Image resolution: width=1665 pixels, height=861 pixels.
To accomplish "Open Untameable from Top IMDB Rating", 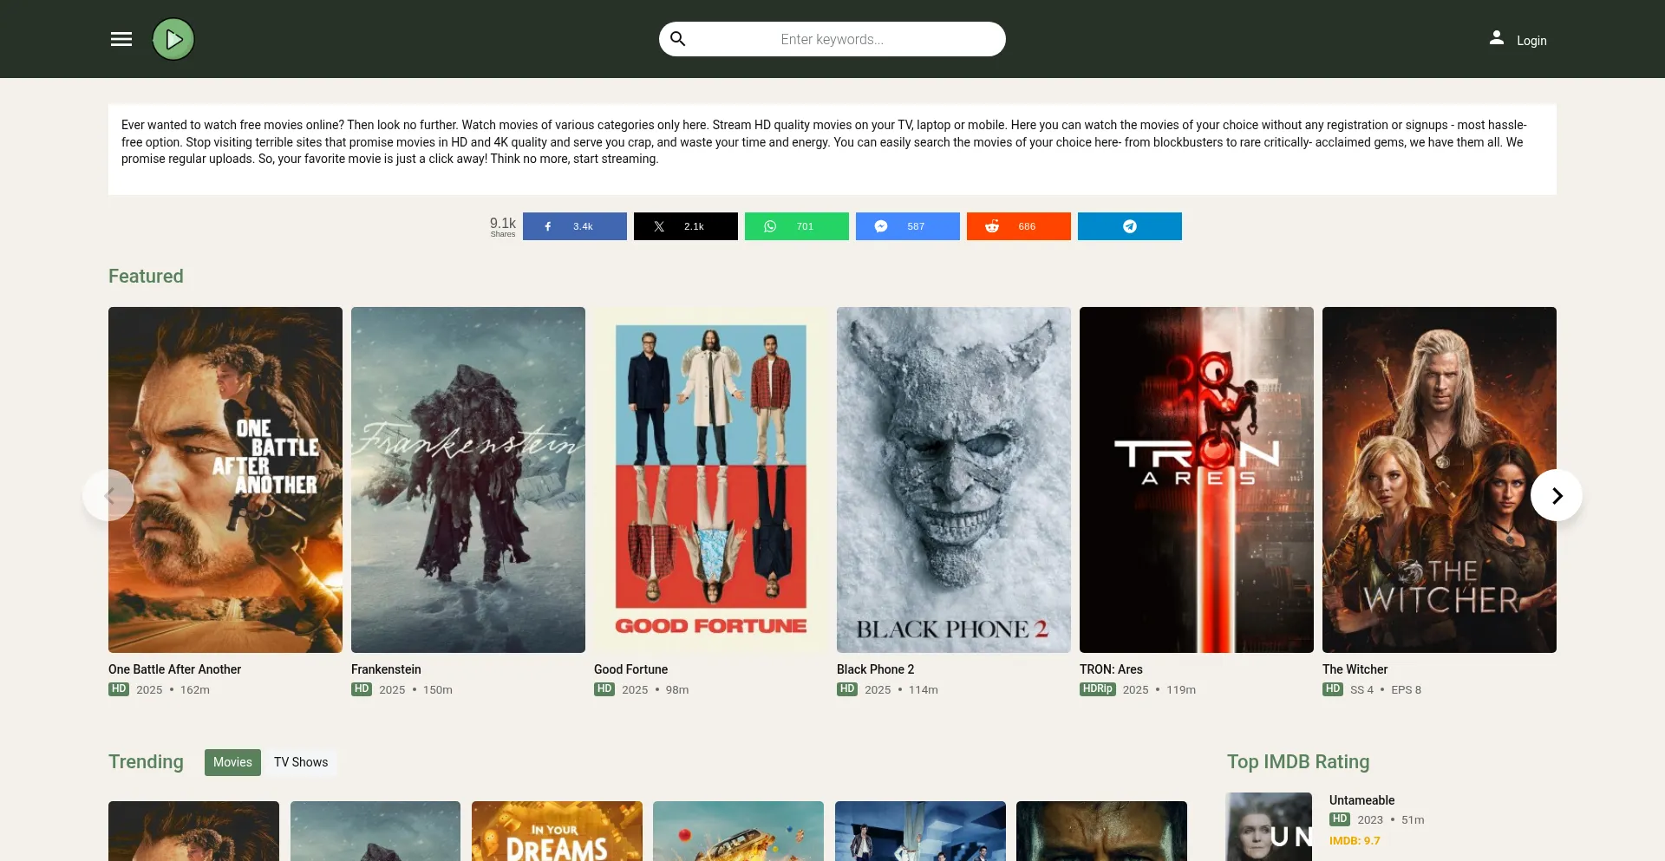I will pos(1360,800).
